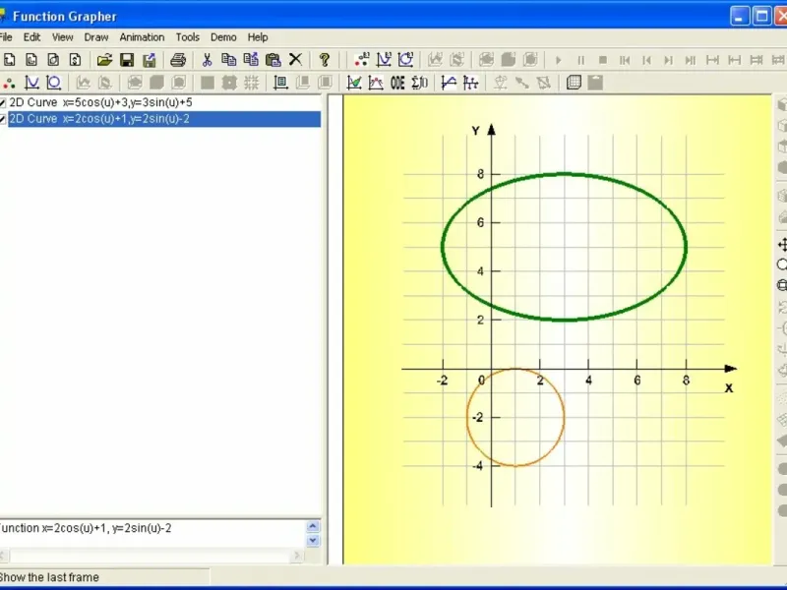
Task: Click the add points icon in top toolbar
Action: [x=362, y=60]
